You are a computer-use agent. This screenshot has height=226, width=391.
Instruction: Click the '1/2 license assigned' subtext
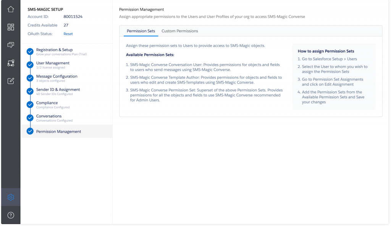point(51,67)
